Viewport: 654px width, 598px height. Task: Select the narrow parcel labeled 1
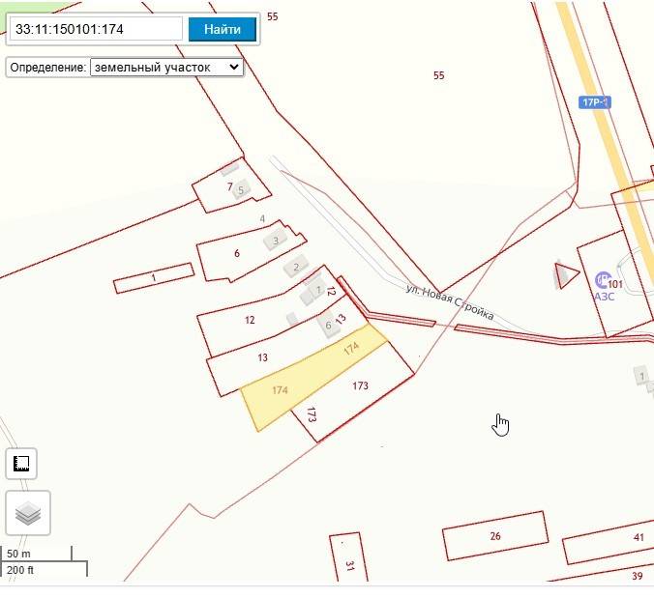click(x=153, y=279)
